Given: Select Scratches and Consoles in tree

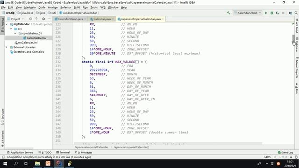Looking at the screenshot, I should [27, 52].
